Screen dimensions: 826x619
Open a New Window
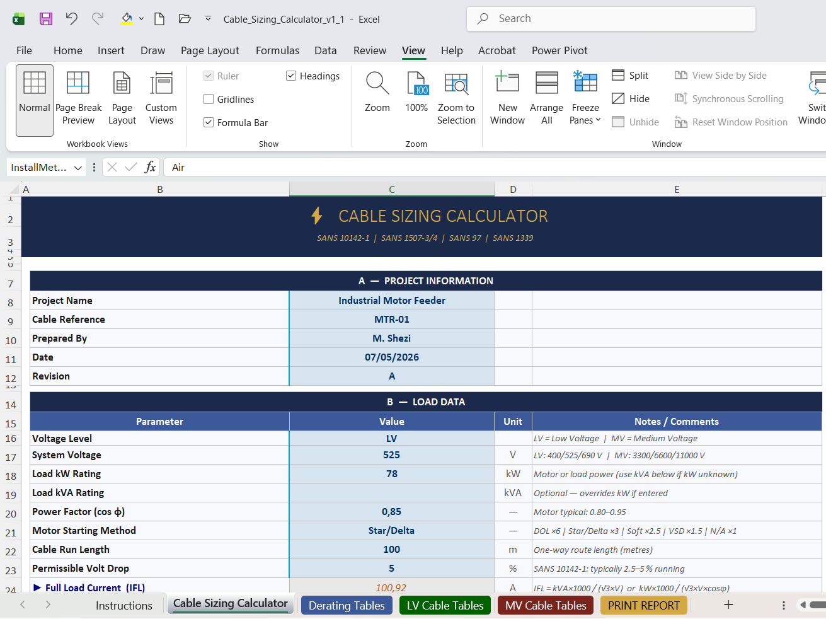[507, 98]
